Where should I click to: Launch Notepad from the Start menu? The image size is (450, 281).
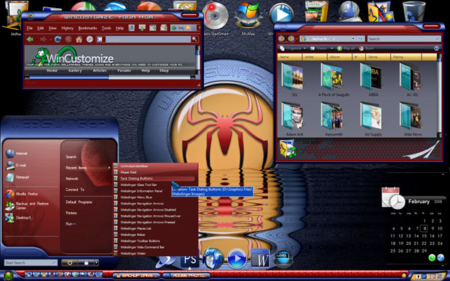click(17, 177)
